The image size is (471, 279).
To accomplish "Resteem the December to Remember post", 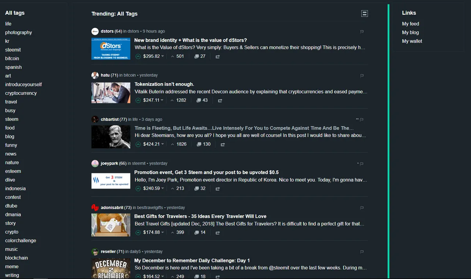I will click(x=217, y=277).
